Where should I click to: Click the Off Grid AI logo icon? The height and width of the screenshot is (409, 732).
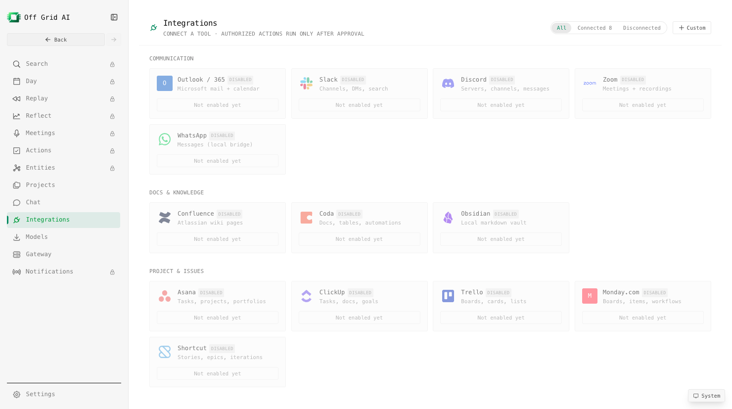[x=14, y=17]
